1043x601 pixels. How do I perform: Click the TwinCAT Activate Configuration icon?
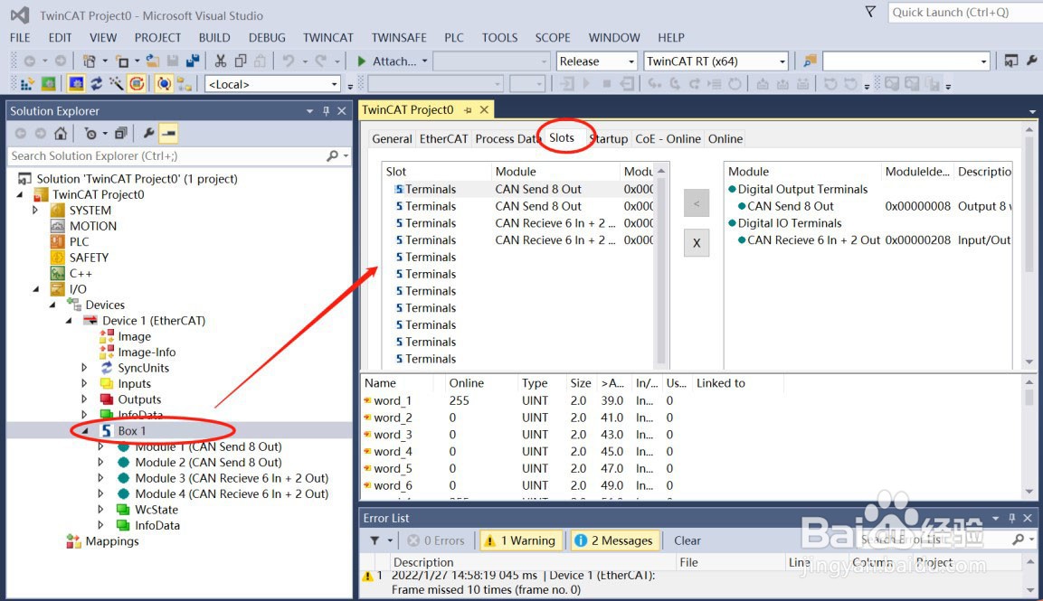tap(27, 84)
